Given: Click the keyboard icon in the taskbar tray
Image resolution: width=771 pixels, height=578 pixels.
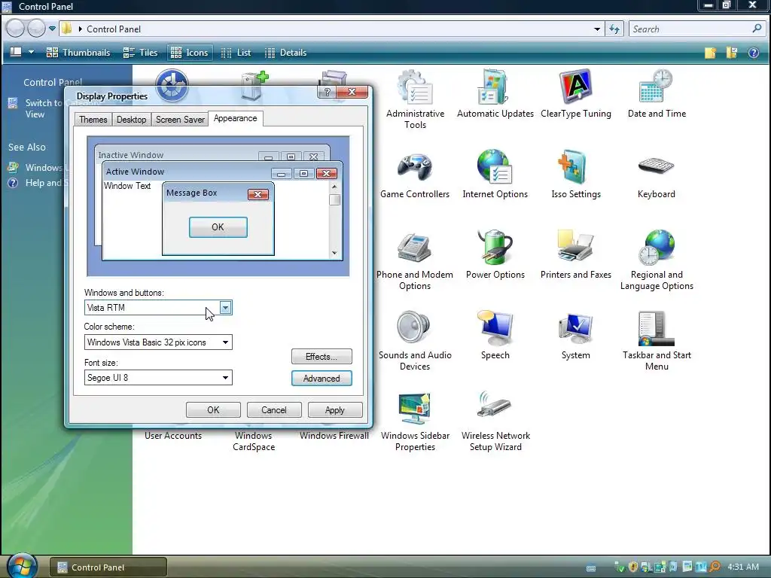Looking at the screenshot, I should click(592, 568).
